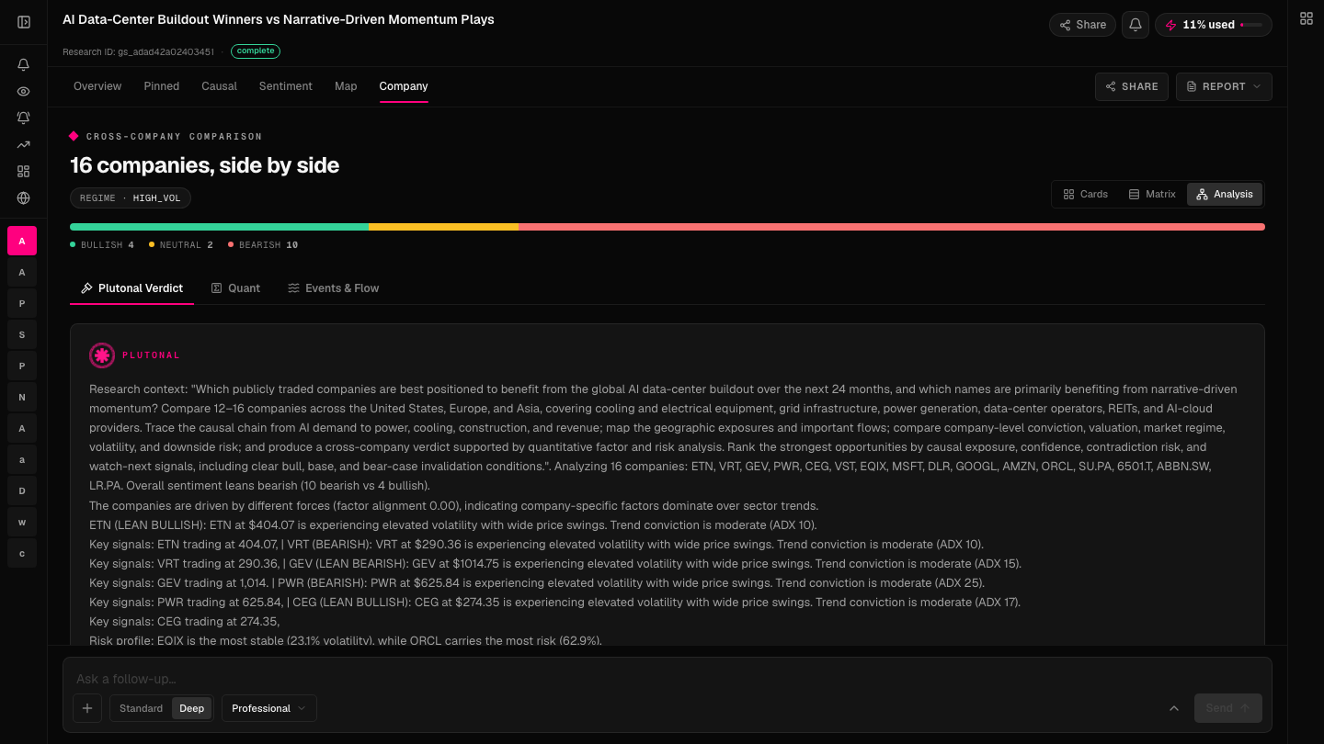Go to the Pinned tab
This screenshot has width=1324, height=744.
pyautogui.click(x=162, y=86)
